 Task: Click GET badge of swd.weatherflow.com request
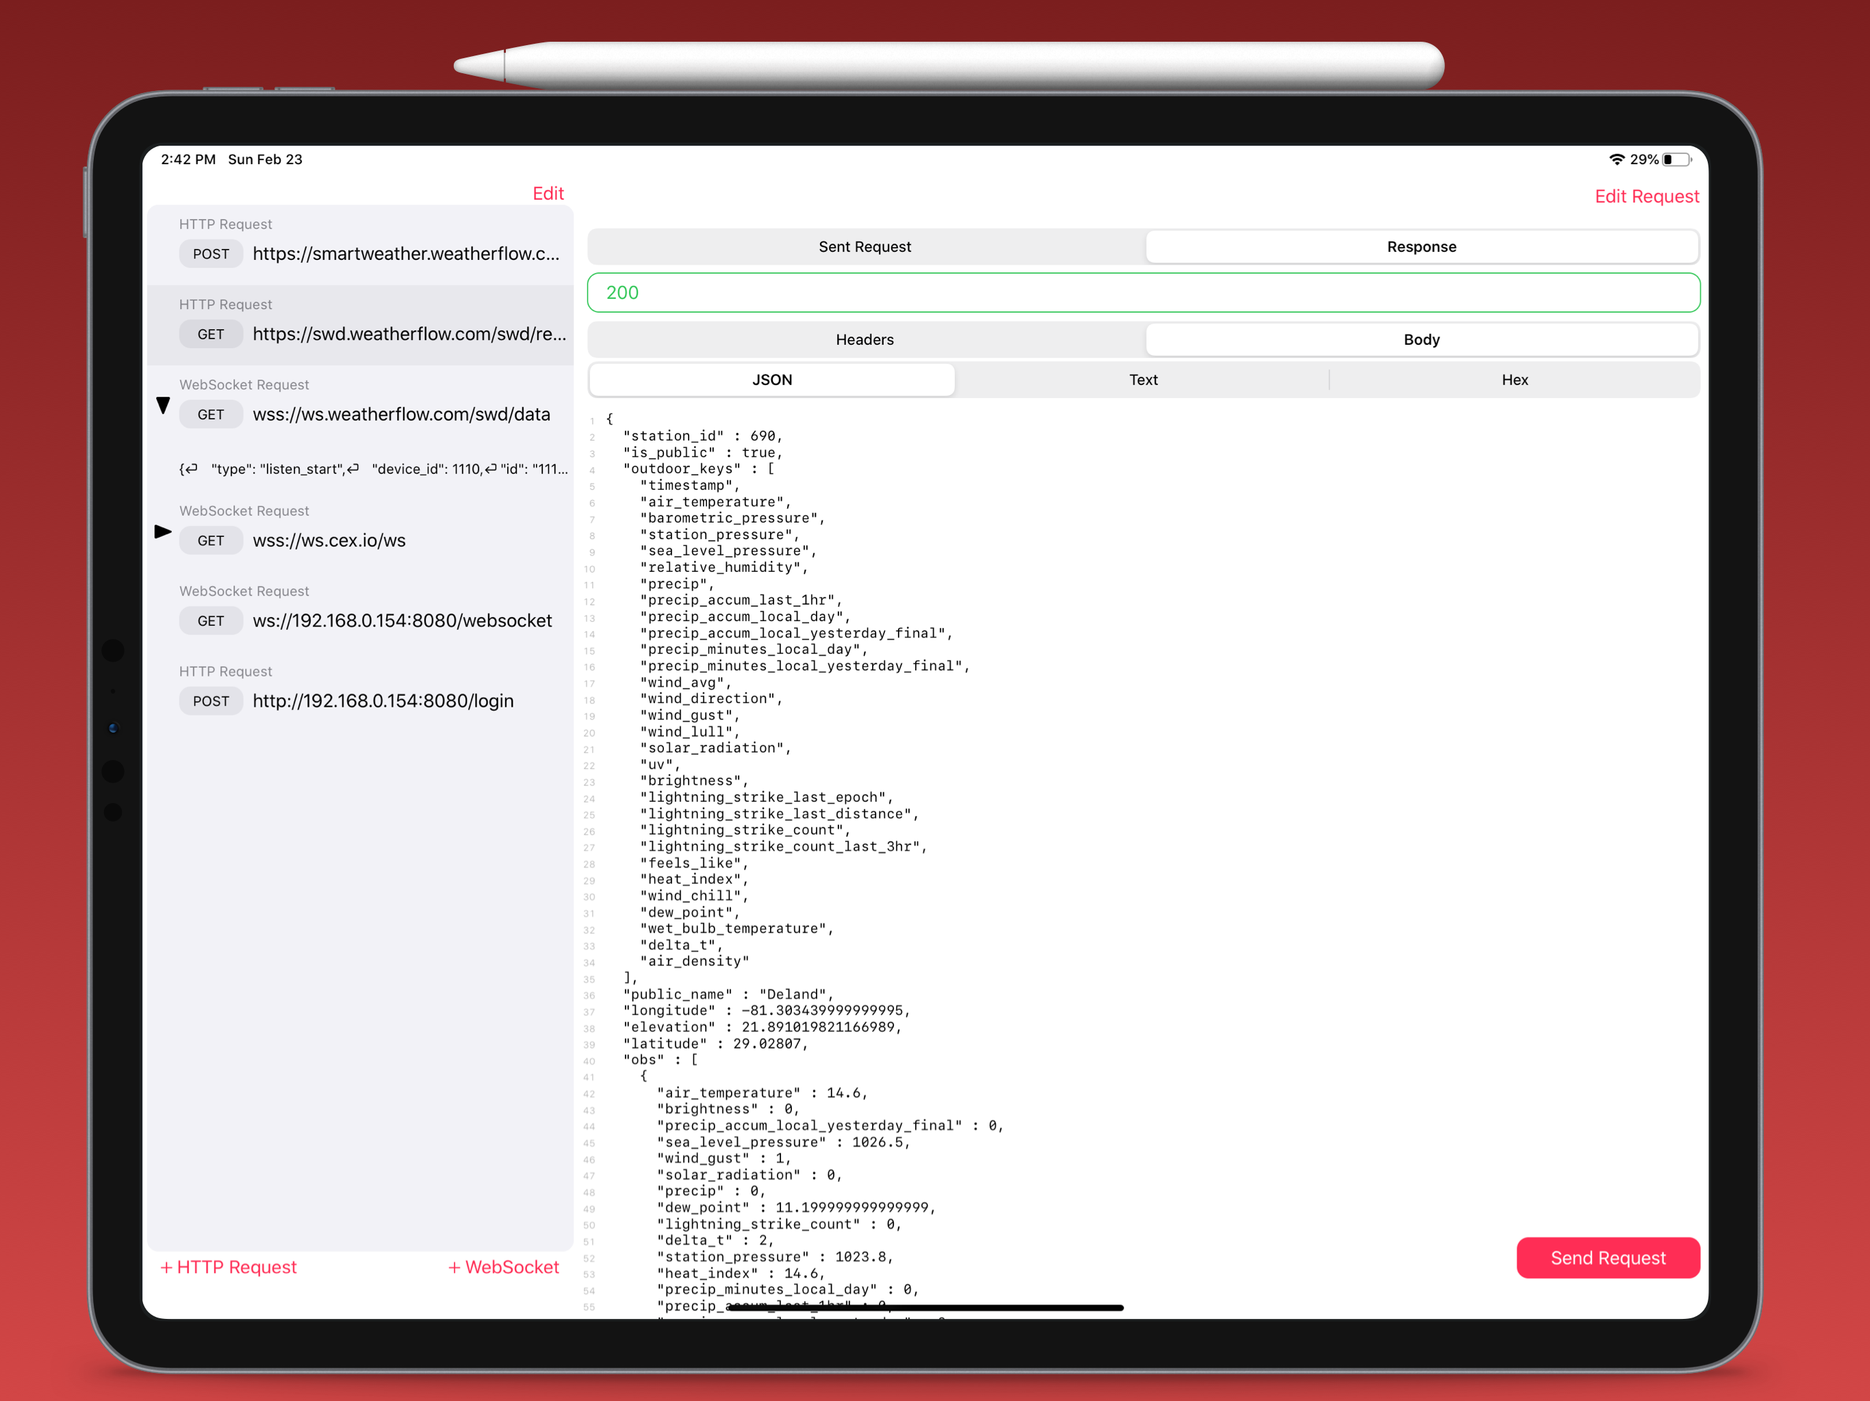211,334
